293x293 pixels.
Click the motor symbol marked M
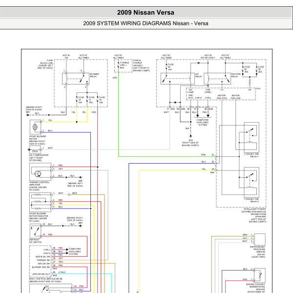pyautogui.click(x=35, y=127)
